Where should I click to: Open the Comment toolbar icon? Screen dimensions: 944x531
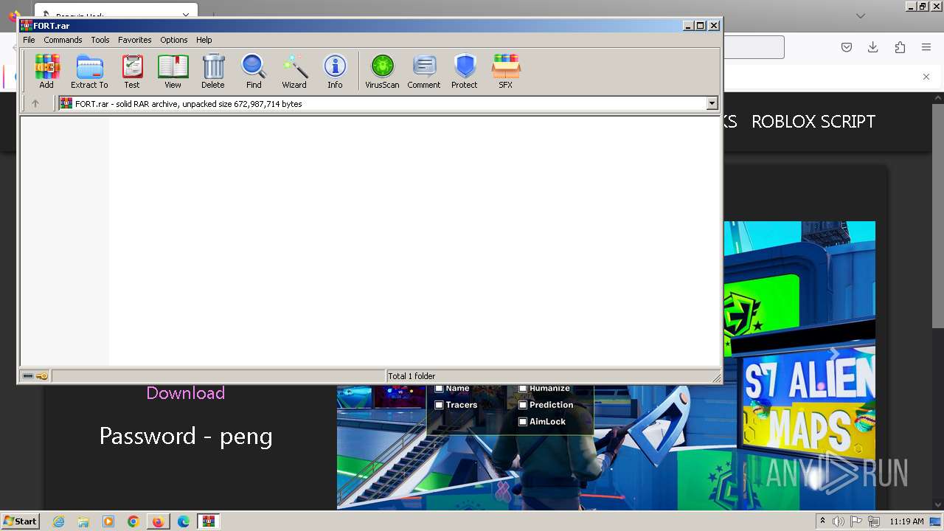pos(424,72)
